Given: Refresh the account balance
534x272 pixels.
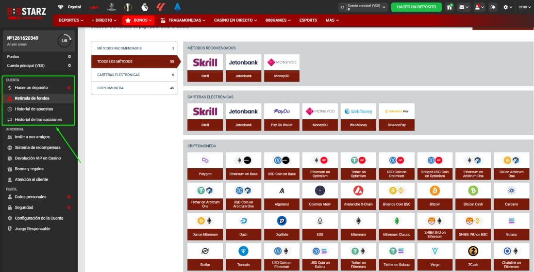Looking at the screenshot, I should coord(342,7).
